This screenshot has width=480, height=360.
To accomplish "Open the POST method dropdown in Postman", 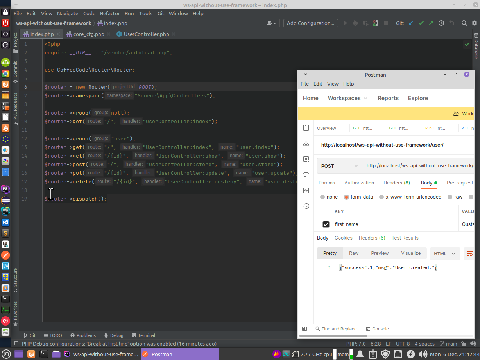I will (339, 166).
